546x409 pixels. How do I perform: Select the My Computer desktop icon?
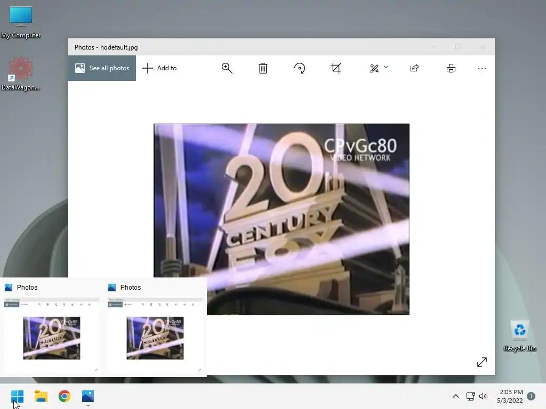21,22
